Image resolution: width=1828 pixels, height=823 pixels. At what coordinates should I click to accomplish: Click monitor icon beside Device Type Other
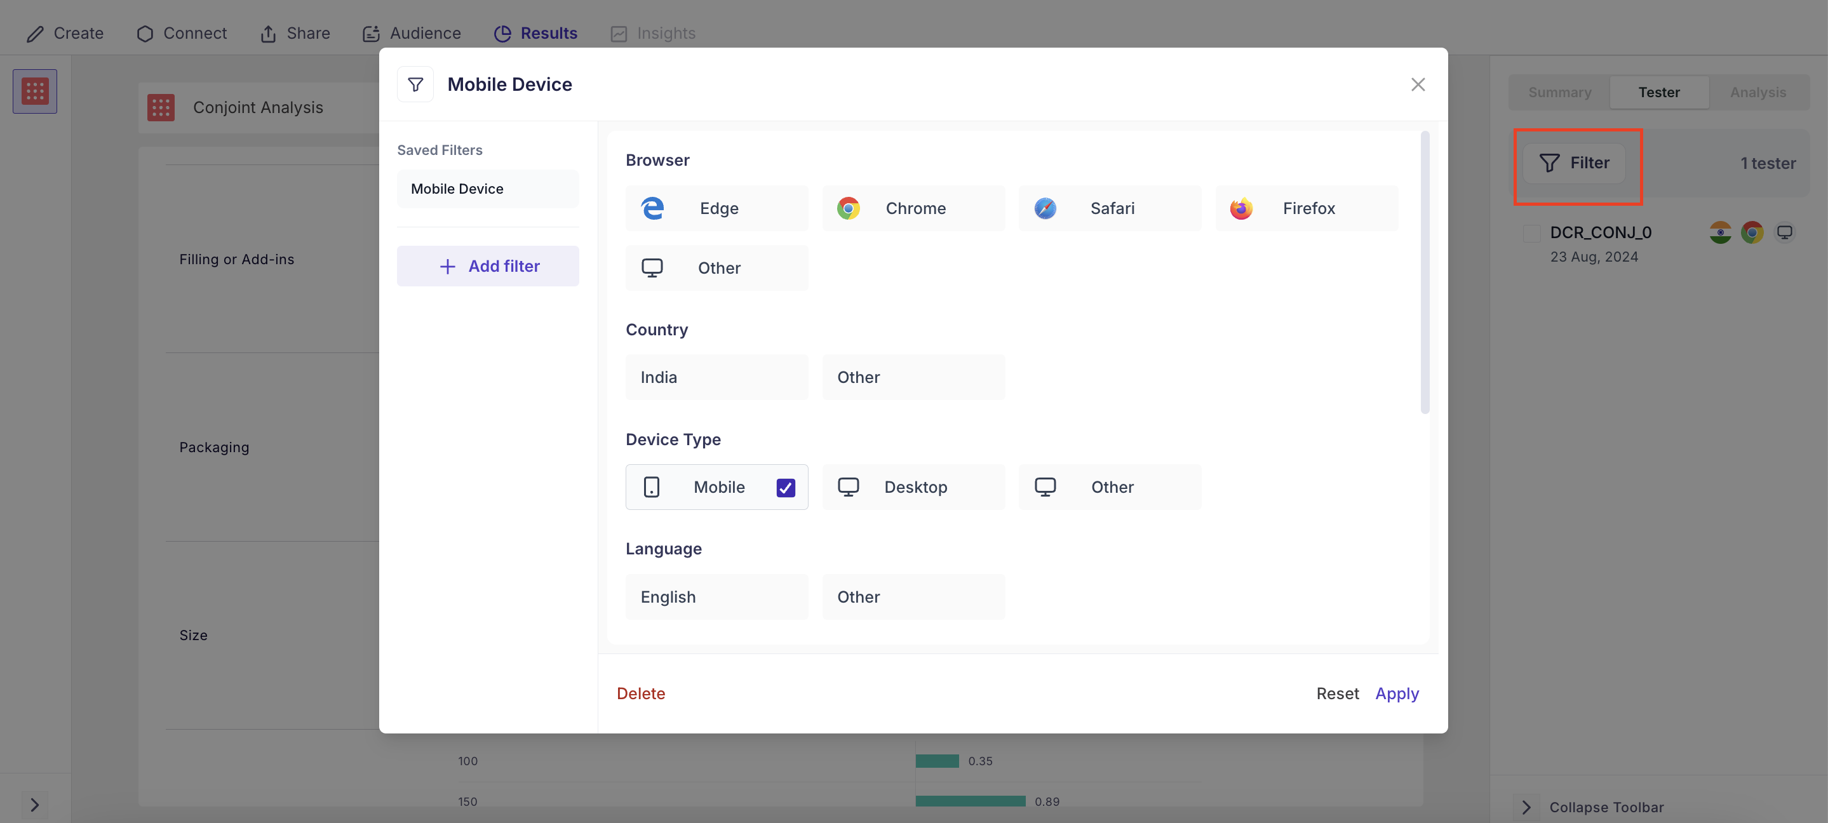[1045, 486]
